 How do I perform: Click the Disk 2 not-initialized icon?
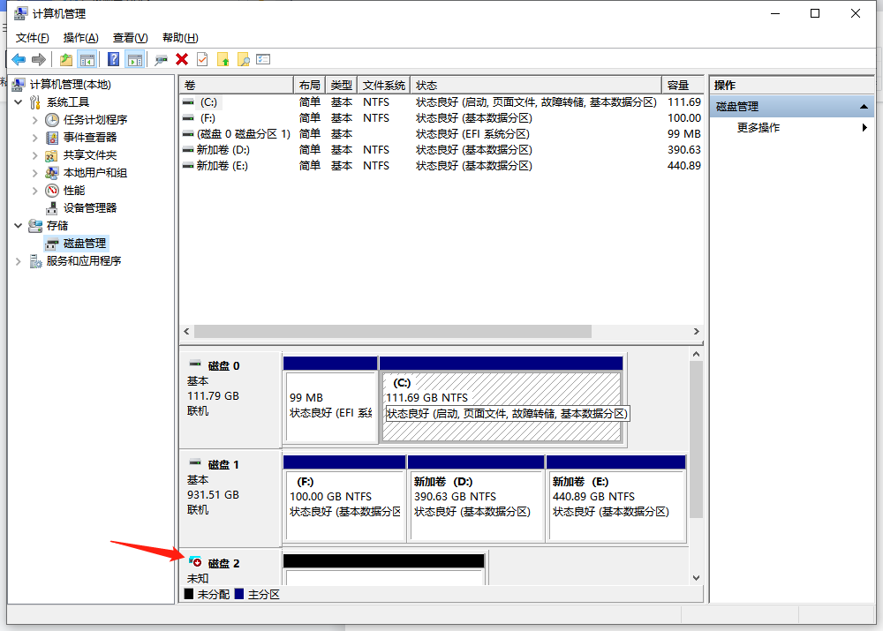tap(195, 562)
